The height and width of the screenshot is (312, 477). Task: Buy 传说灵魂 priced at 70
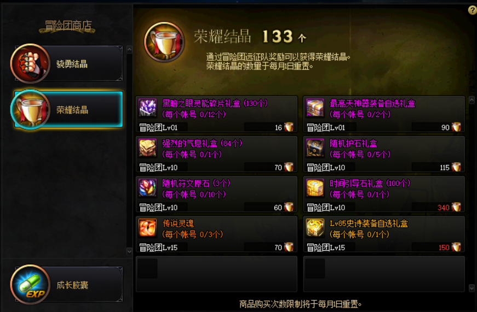tap(217, 234)
